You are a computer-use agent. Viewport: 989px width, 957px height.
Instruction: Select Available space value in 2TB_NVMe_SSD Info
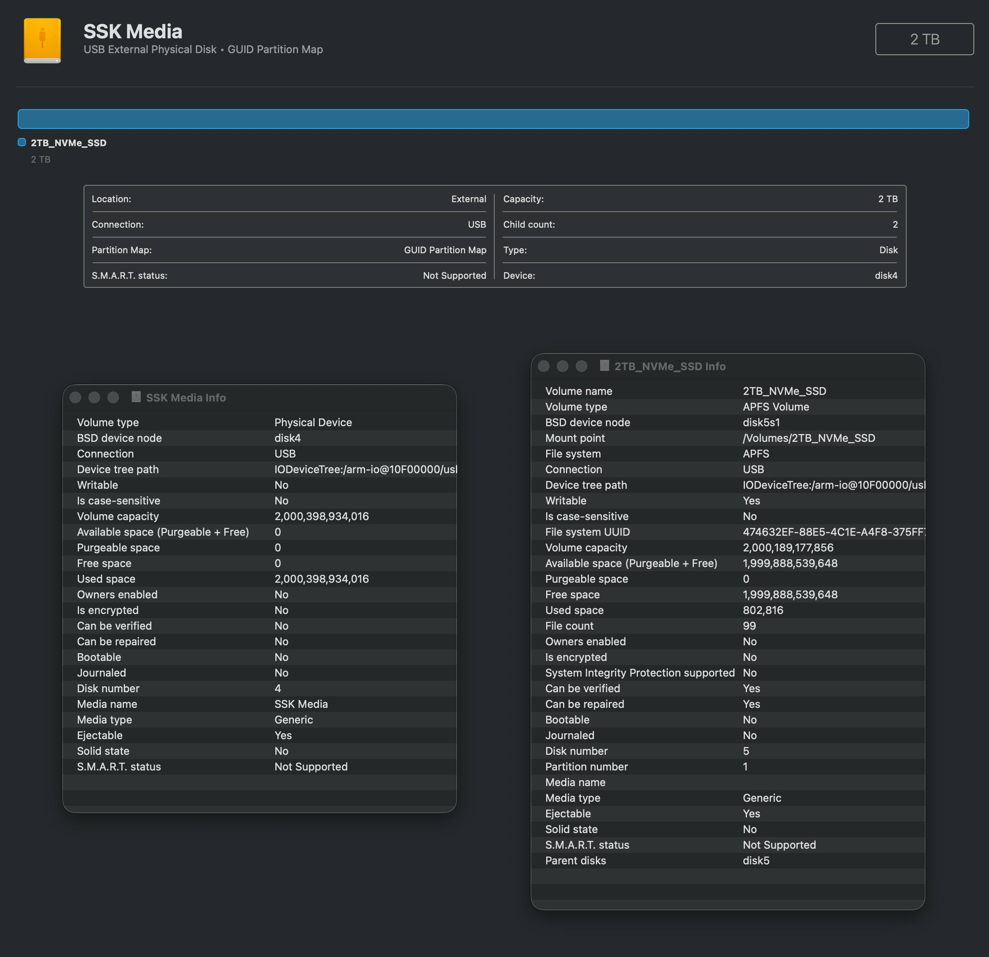[790, 563]
